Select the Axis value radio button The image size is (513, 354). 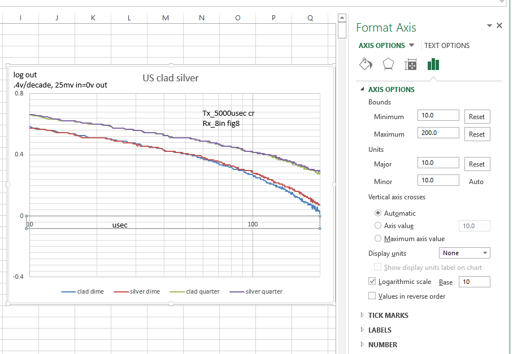point(378,226)
